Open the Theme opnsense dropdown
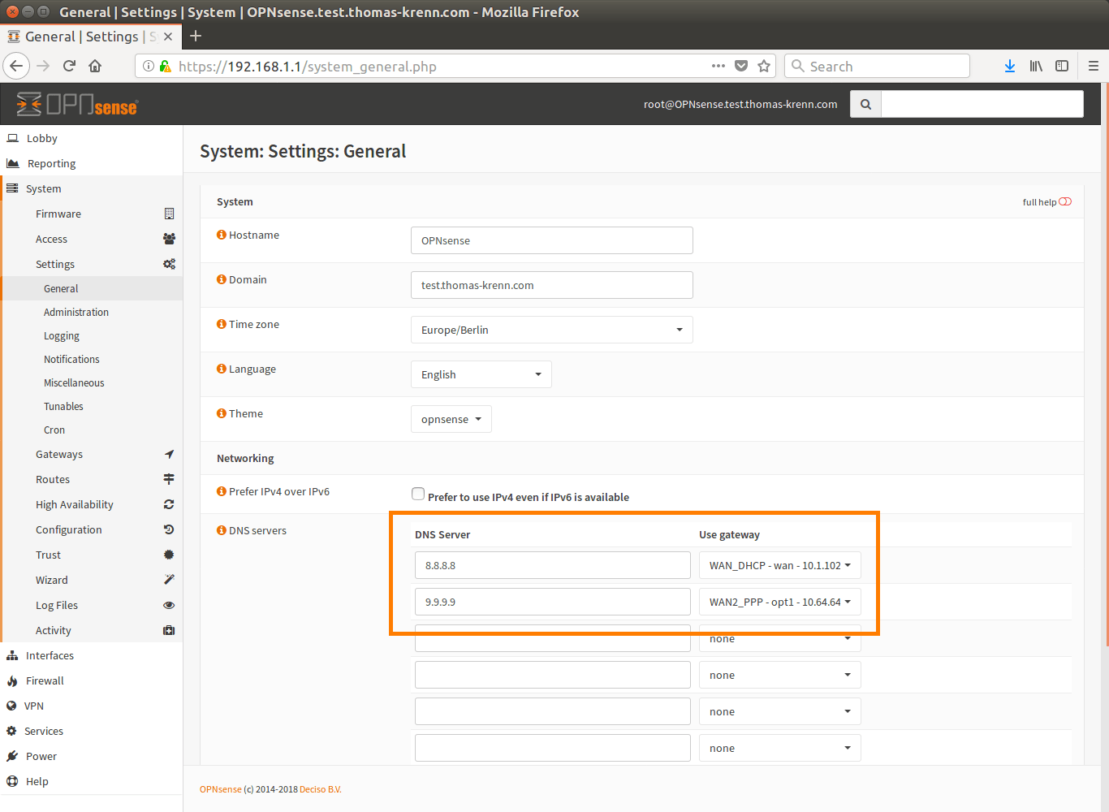Screen dimensions: 1109x812 pyautogui.click(x=451, y=419)
